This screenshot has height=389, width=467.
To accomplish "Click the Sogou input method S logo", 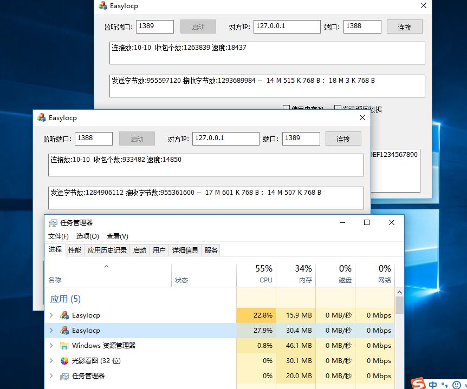I will [418, 384].
